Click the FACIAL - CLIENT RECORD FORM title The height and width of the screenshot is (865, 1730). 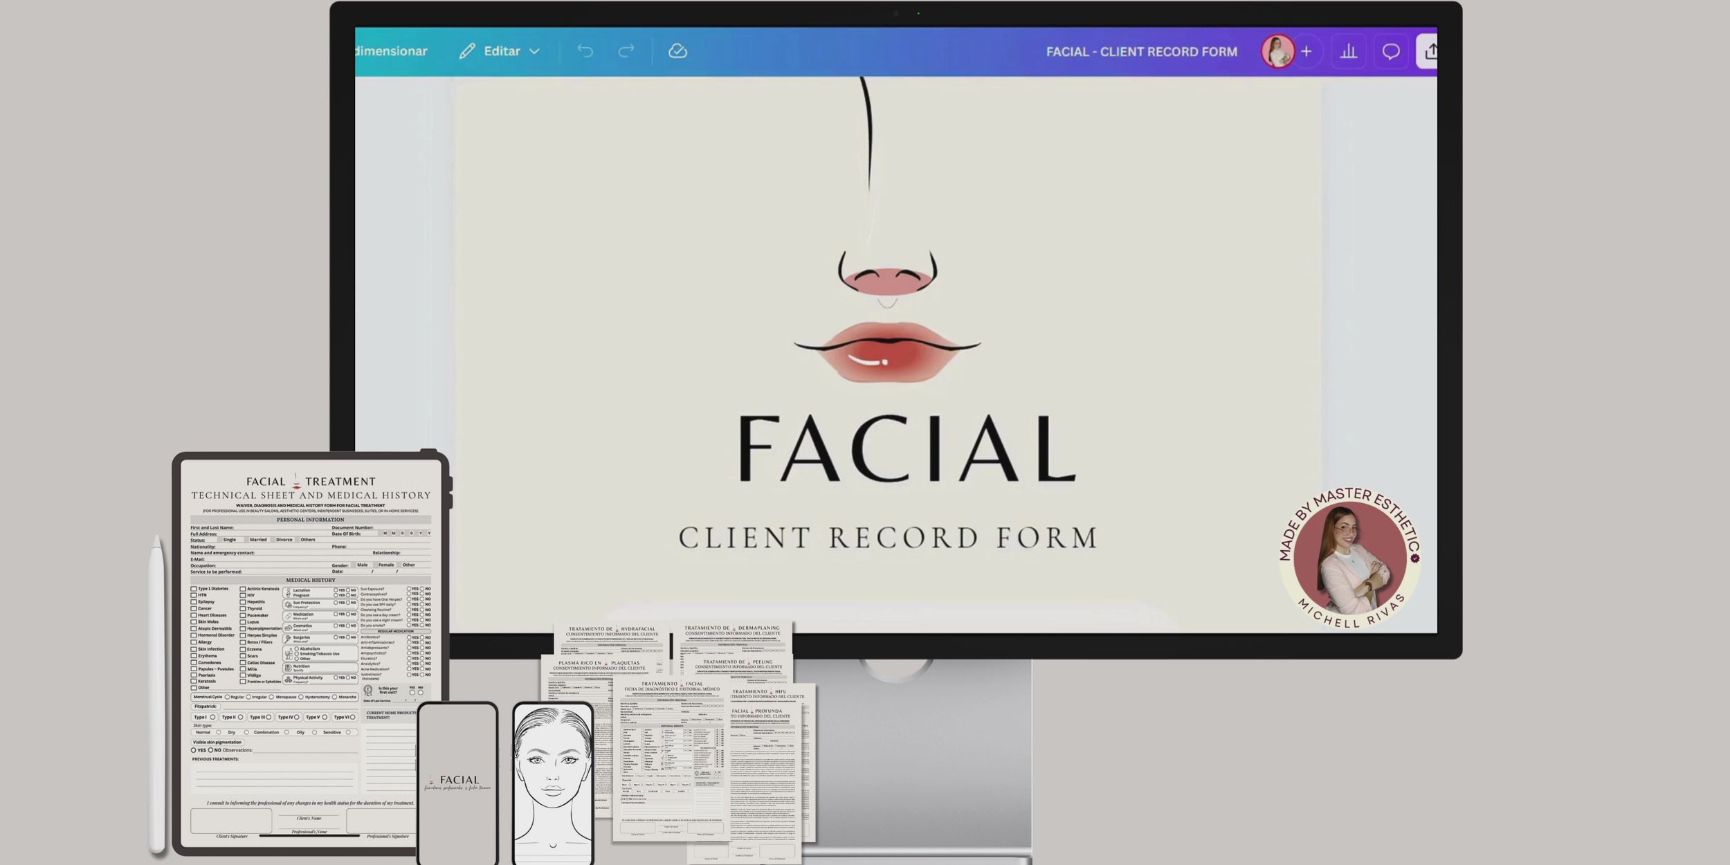coord(1141,52)
